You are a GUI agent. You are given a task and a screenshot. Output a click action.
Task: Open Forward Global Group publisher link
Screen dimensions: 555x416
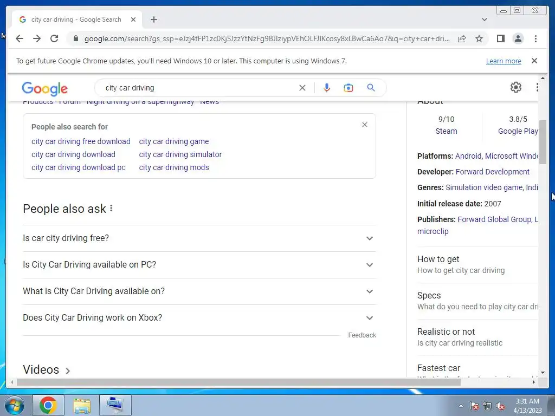494,219
